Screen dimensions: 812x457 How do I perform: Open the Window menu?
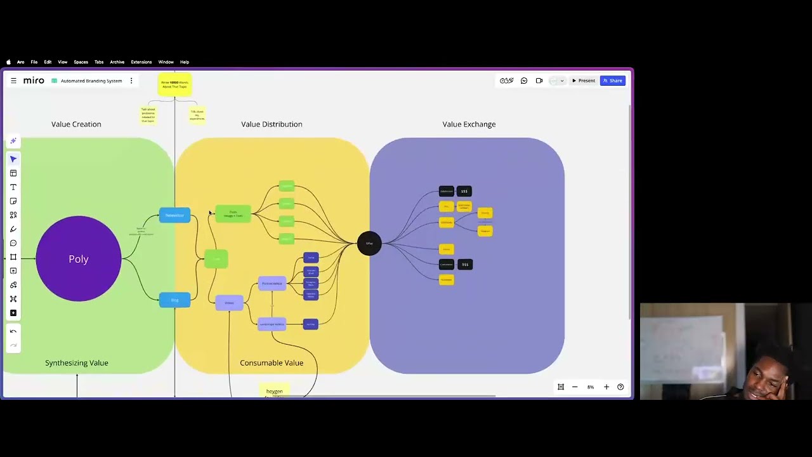166,62
